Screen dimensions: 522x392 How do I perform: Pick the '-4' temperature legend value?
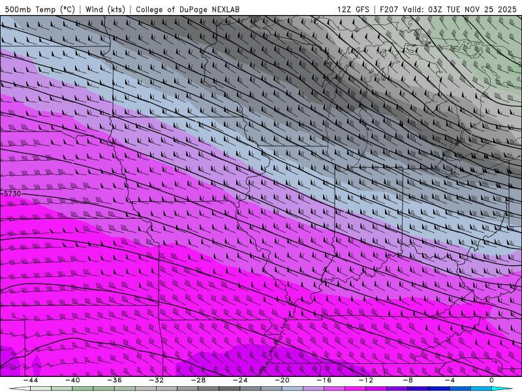click(450, 380)
